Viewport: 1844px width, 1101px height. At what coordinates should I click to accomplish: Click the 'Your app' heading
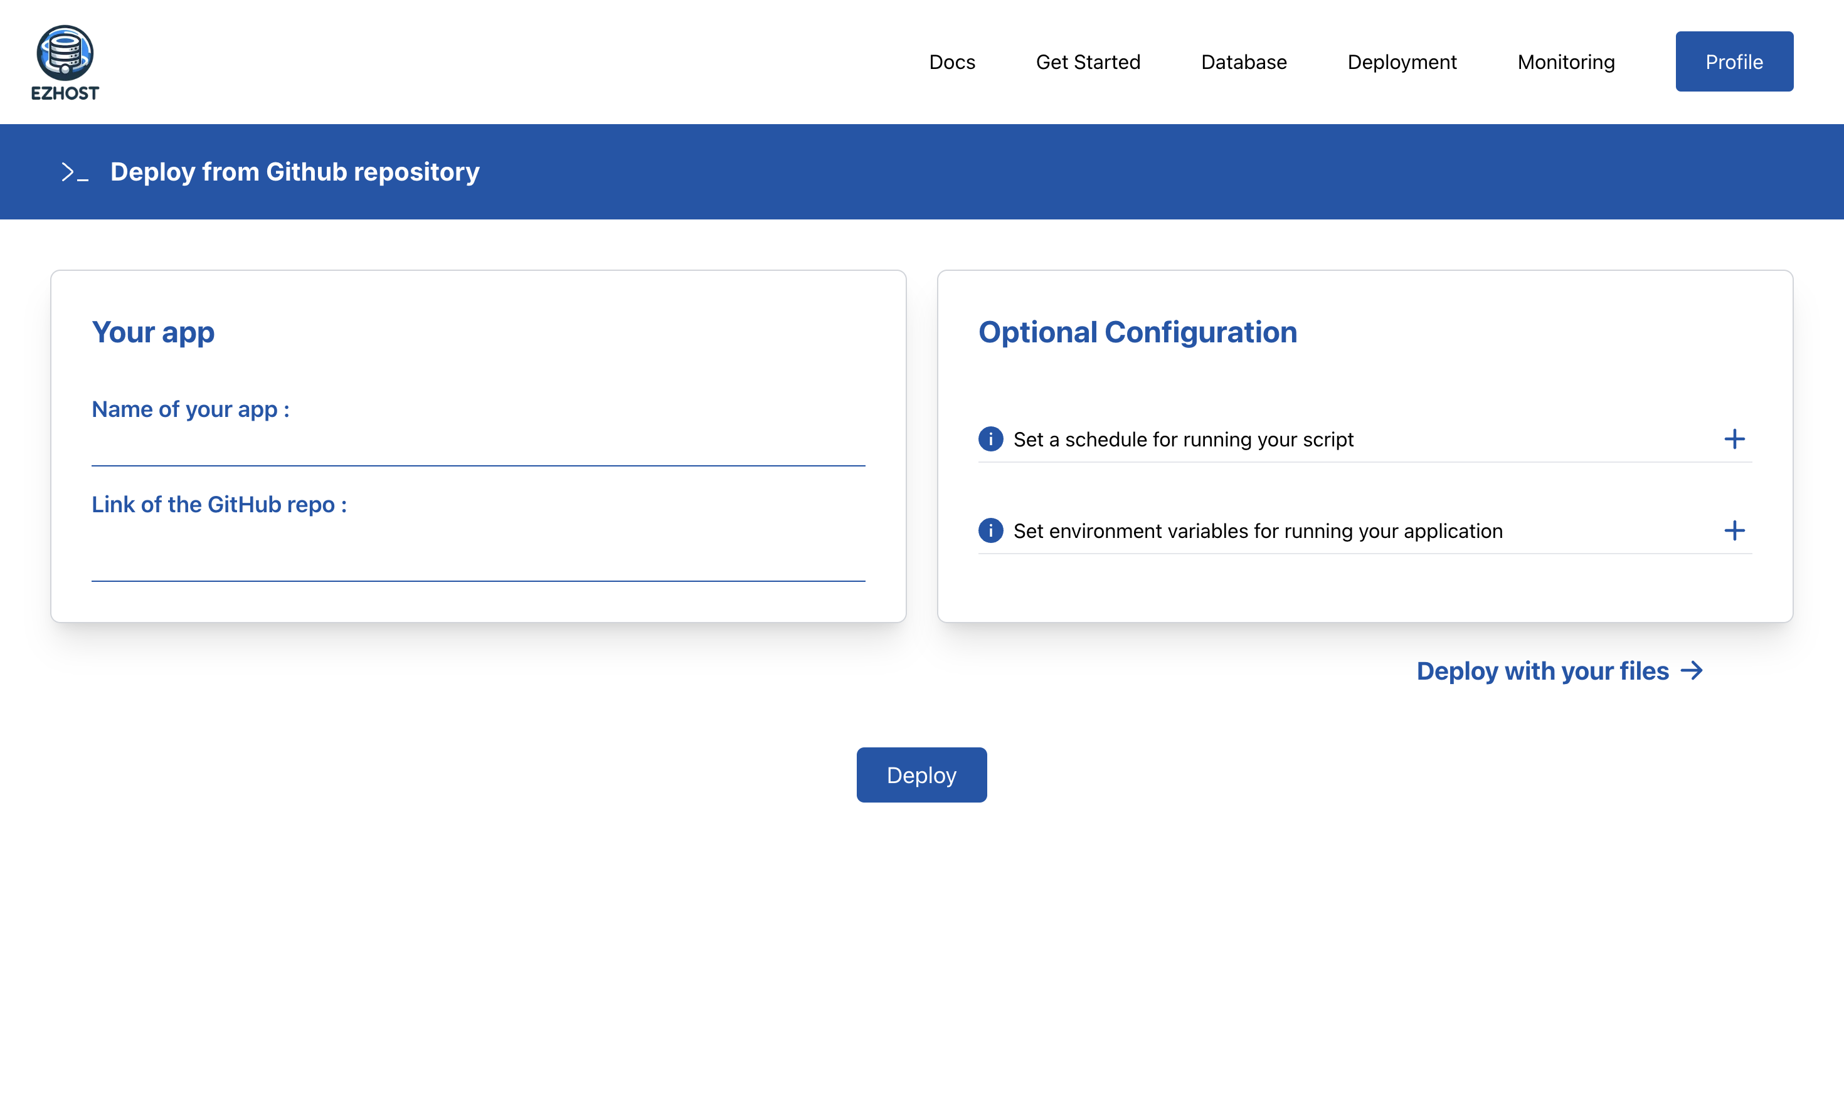coord(153,332)
